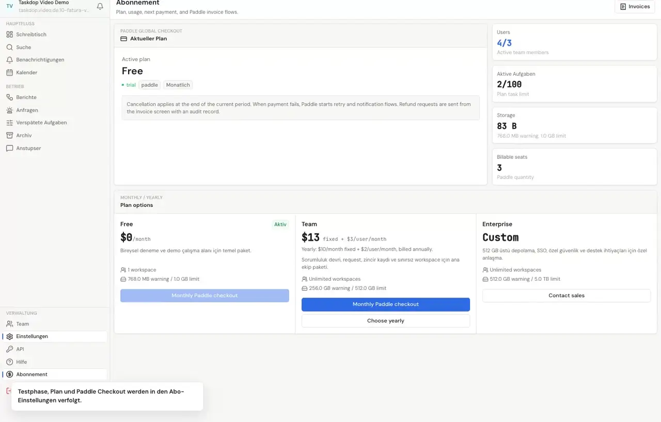The width and height of the screenshot is (661, 422).
Task: Open the Kalender calendar icon
Action: [x=9, y=73]
